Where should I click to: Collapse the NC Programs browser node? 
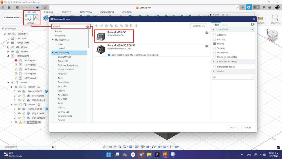pos(8,56)
